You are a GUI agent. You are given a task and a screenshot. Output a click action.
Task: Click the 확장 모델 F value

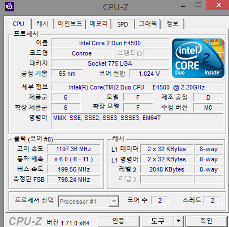pos(138,108)
